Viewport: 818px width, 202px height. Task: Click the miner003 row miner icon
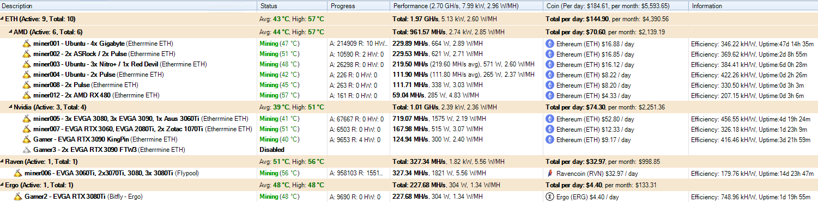[x=27, y=64]
